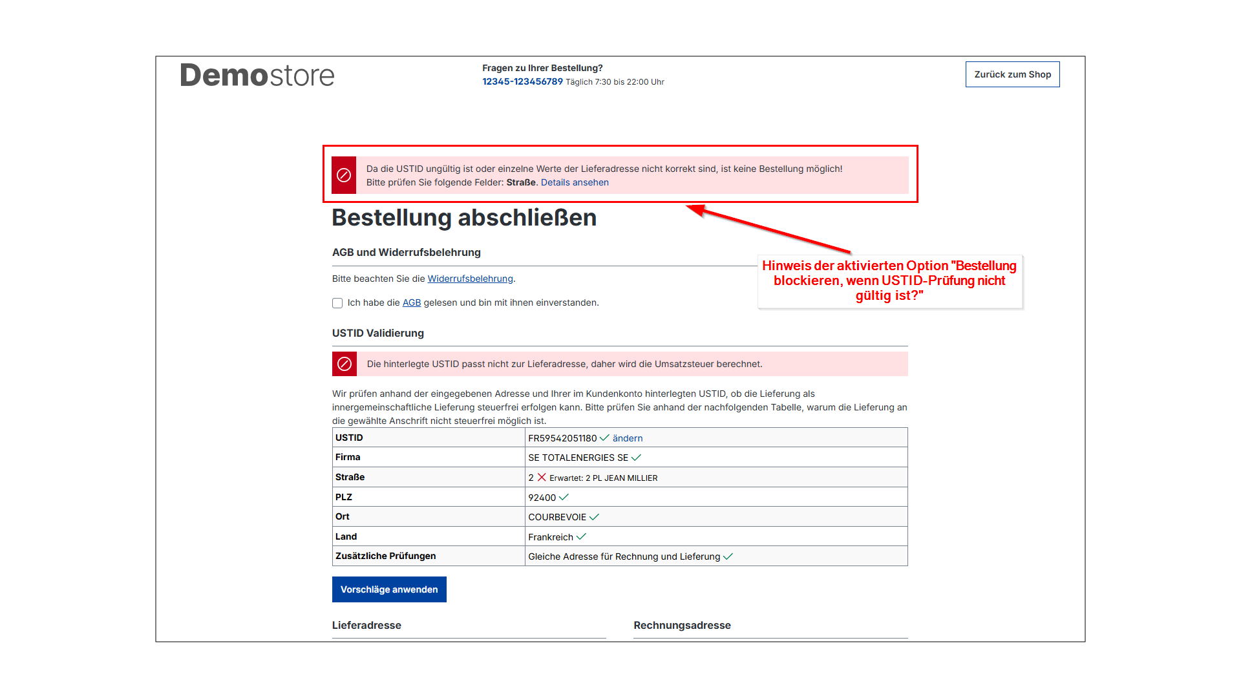
Task: Click the checkmark beside SE TOTALENERGIES SE
Action: [636, 458]
